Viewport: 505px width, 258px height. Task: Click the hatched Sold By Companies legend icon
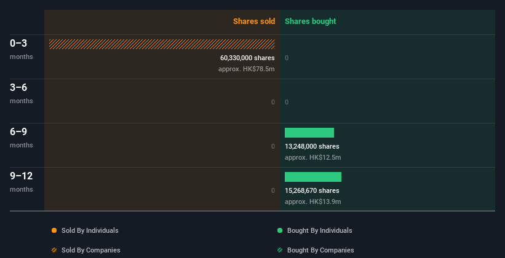pyautogui.click(x=54, y=250)
